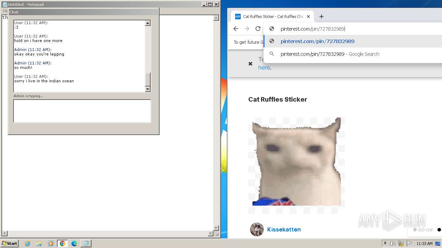442x248 pixels.
Task: Select the 'so much!' chat message
Action: coord(23,68)
